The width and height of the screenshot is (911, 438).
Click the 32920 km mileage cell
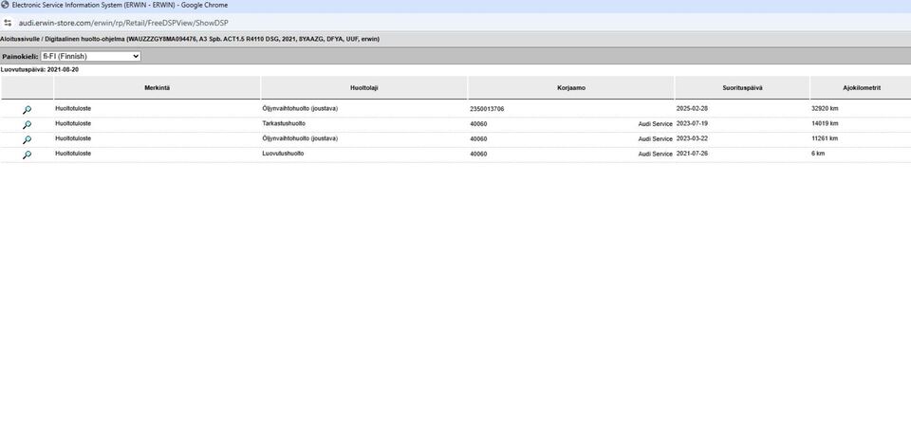click(825, 109)
